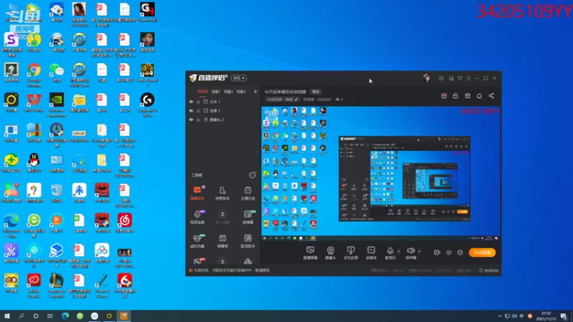Viewport: 573px width, 322px height.
Task: Add the 多媒体 multimedia source
Action: pos(371,253)
